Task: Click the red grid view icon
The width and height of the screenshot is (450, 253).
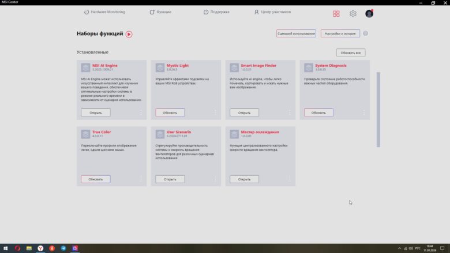Action: tap(336, 13)
